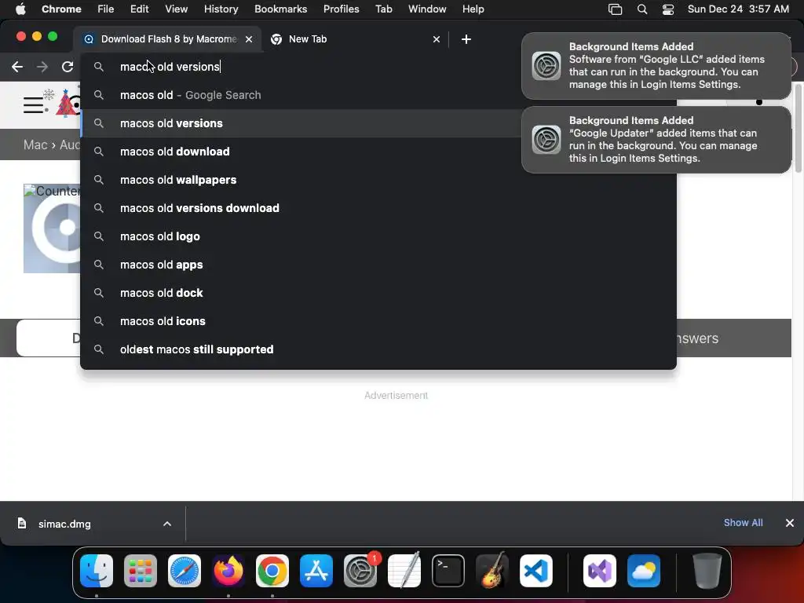
Task: Launch GarageBand from the Dock
Action: pos(492,571)
